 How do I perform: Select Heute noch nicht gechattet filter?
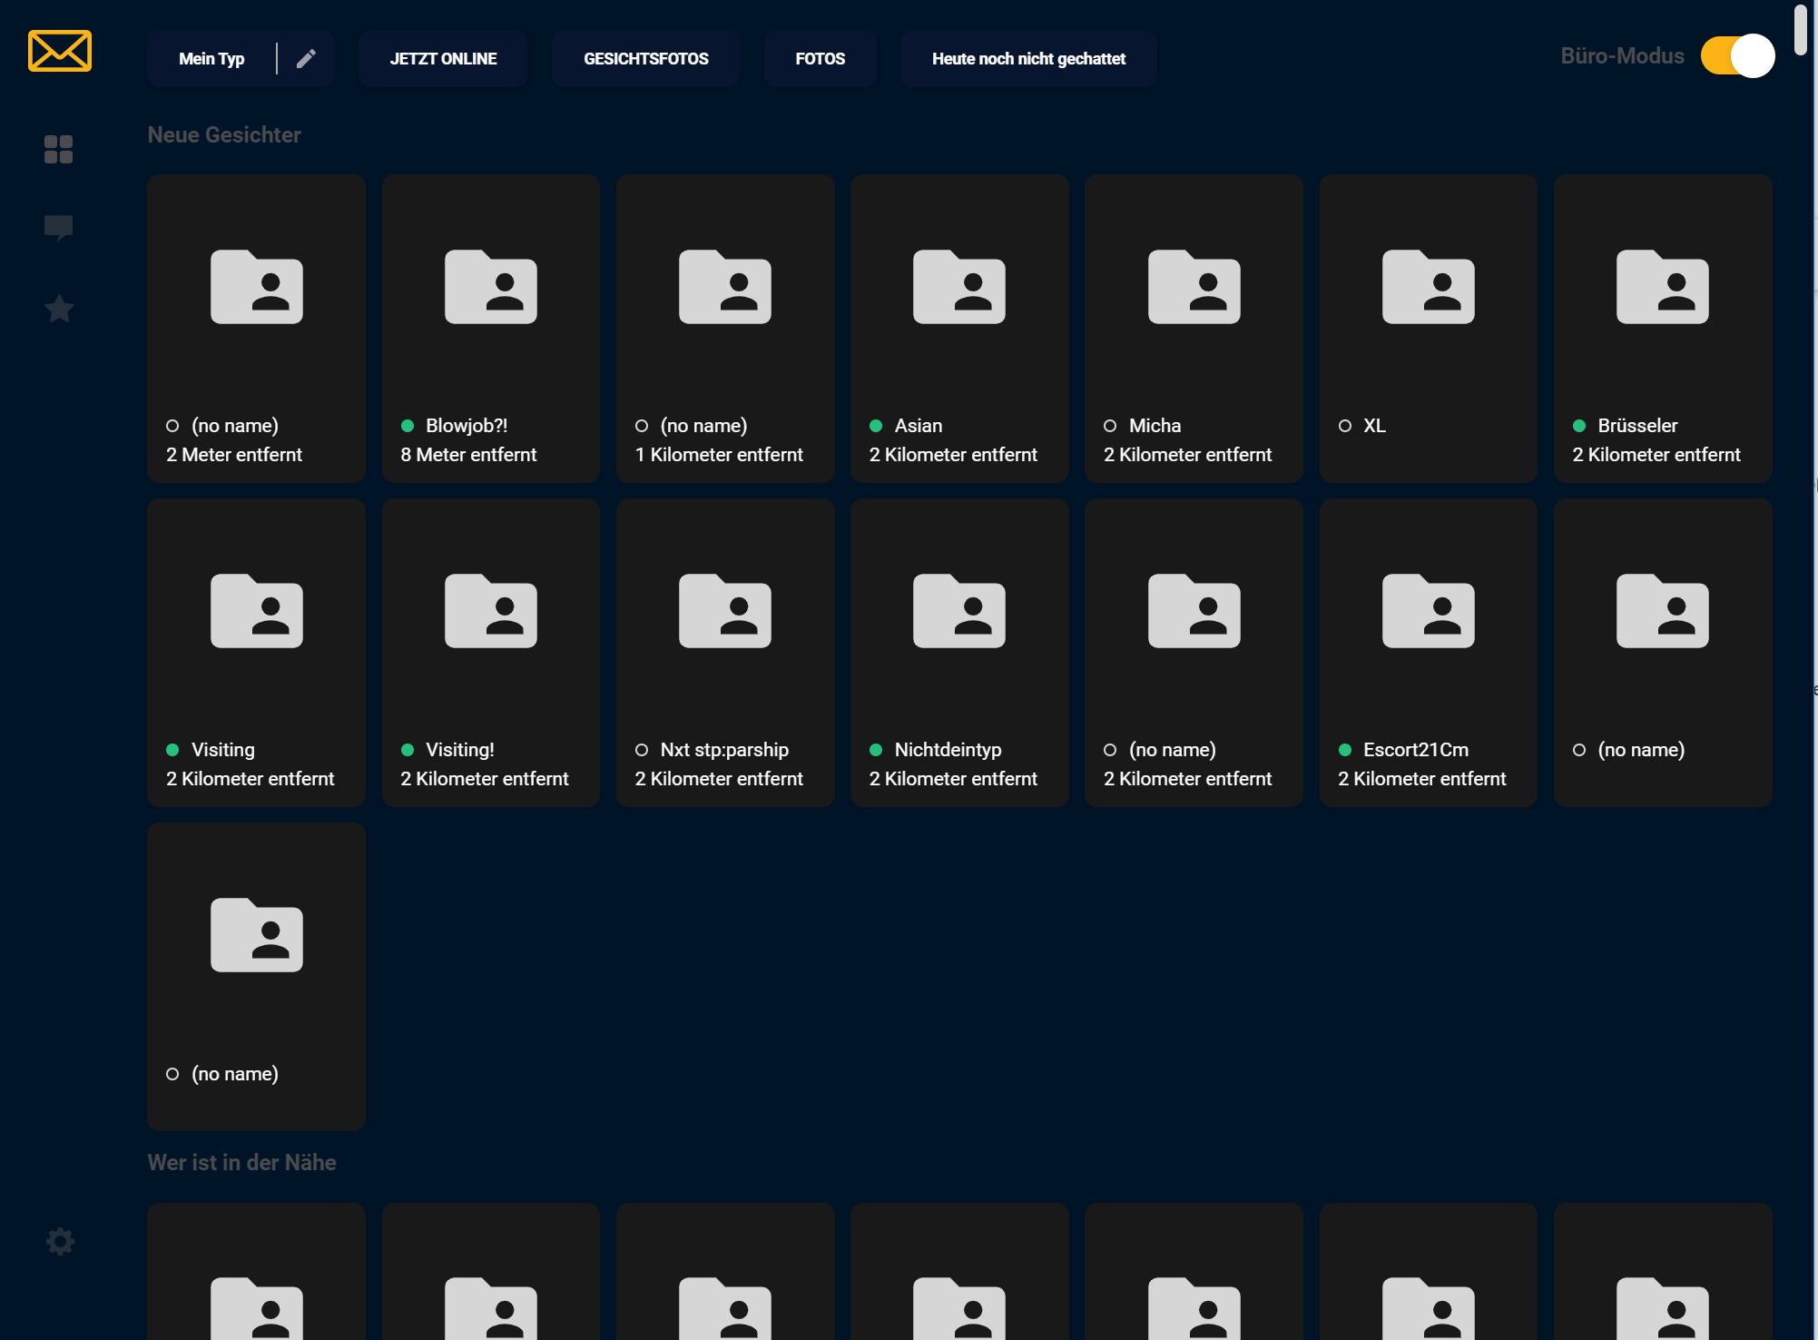click(1028, 59)
